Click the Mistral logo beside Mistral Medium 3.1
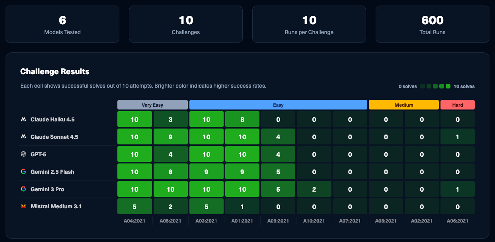 tap(24, 207)
